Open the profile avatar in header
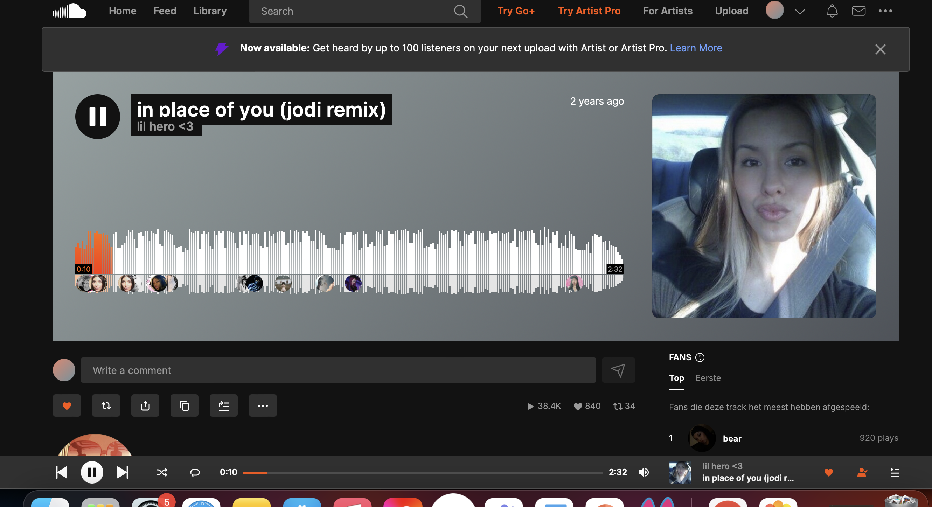The image size is (932, 507). coord(774,10)
